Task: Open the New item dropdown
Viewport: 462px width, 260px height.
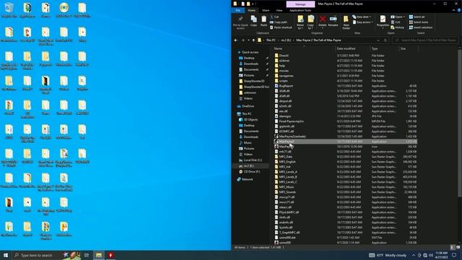Action: click(x=362, y=17)
